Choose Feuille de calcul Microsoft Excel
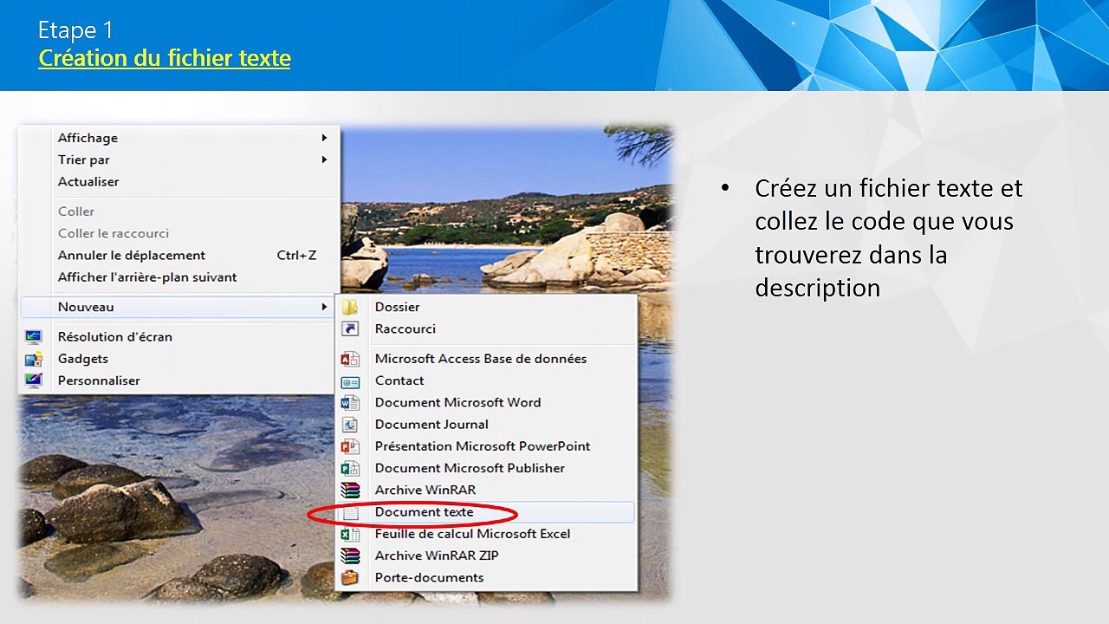This screenshot has width=1109, height=624. tap(486, 534)
